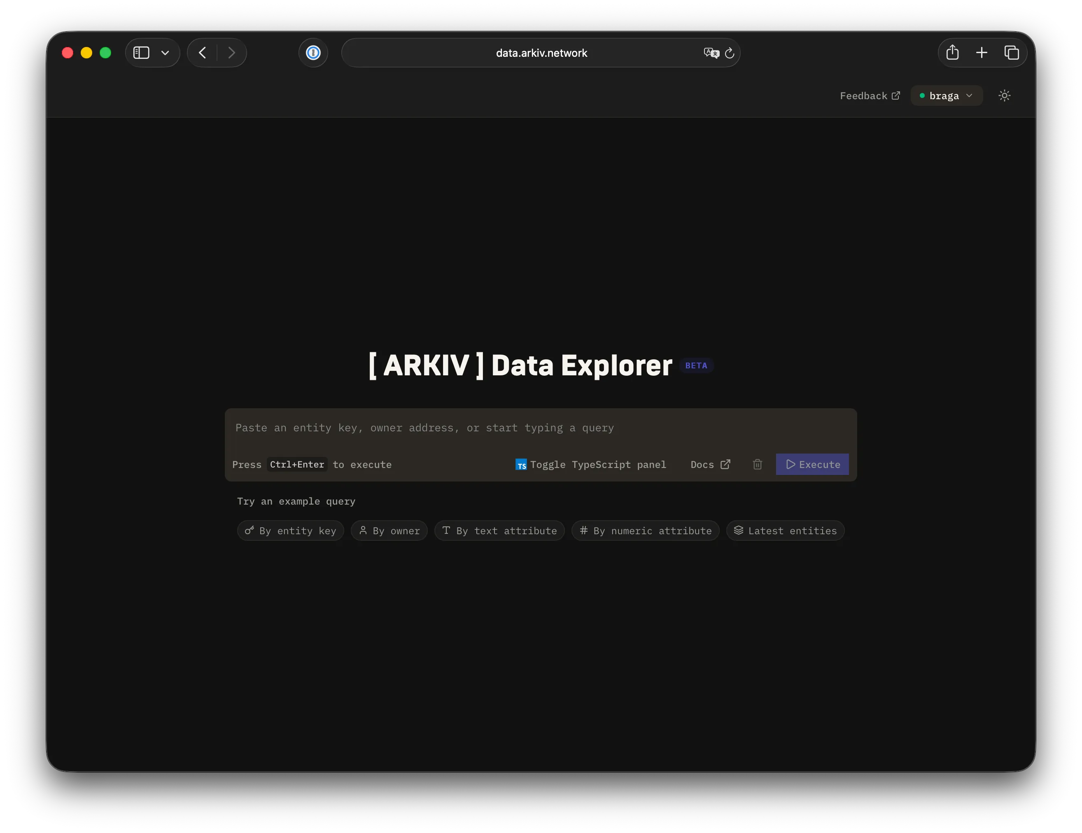
Task: Click the data.arkiv.network address bar
Action: coord(541,53)
